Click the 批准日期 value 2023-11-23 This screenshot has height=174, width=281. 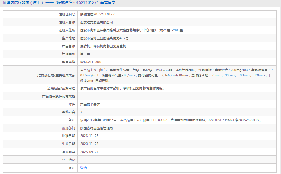pos(89,136)
